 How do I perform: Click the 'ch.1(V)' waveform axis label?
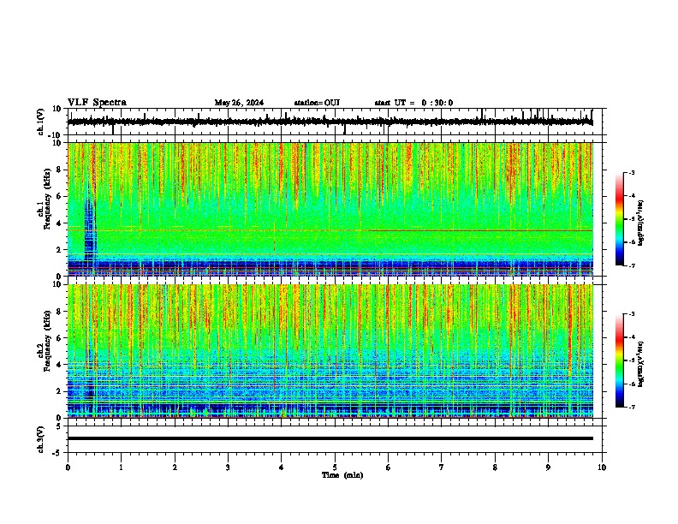tap(41, 122)
